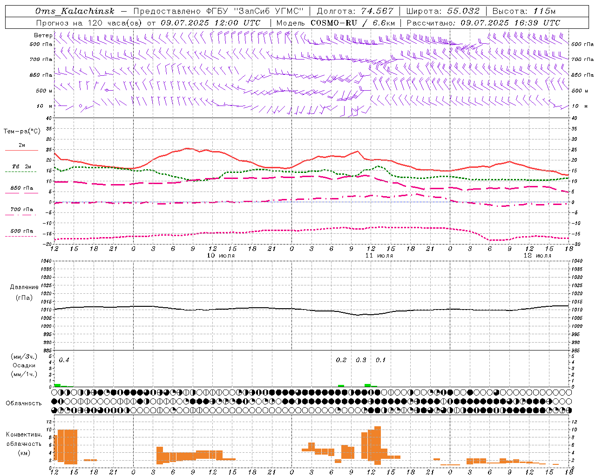Screen dimensions: 596x476
Task: Click the '0.2' precipitation amount
Action: 341,360
